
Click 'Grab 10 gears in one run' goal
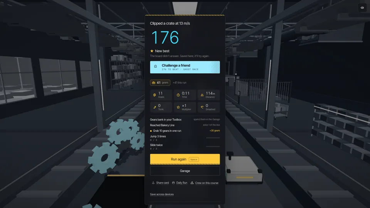[x=167, y=131]
